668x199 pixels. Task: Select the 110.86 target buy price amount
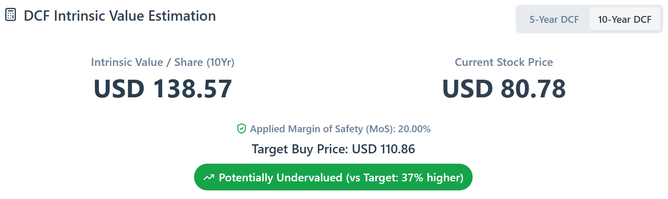point(396,149)
